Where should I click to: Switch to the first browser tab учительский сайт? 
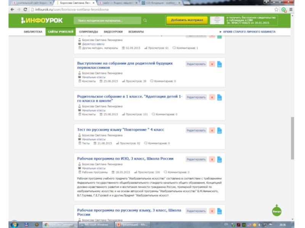[32, 3]
